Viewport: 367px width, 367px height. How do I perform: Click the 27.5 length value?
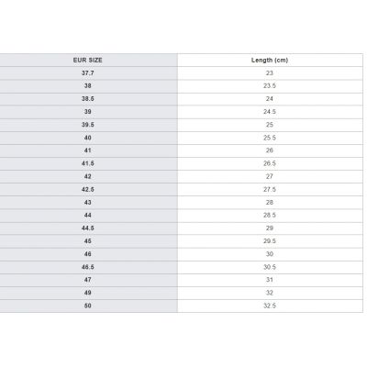click(270, 190)
